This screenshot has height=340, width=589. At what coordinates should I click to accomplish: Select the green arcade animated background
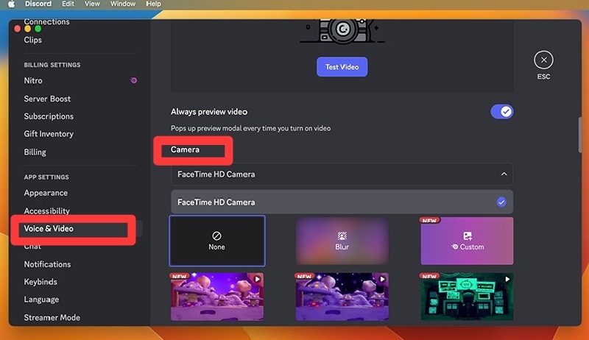[467, 297]
